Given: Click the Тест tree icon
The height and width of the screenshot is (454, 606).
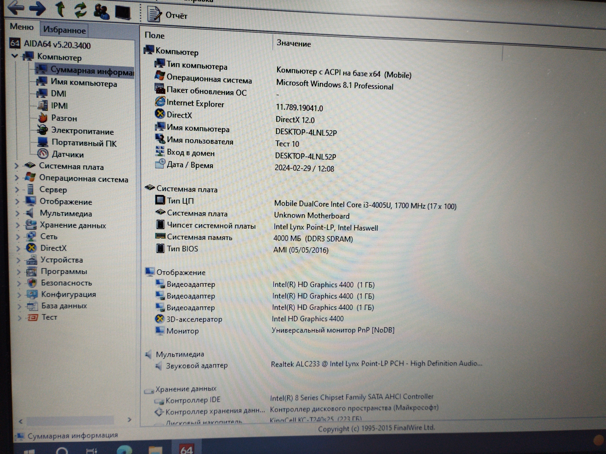Looking at the screenshot, I should coord(33,317).
